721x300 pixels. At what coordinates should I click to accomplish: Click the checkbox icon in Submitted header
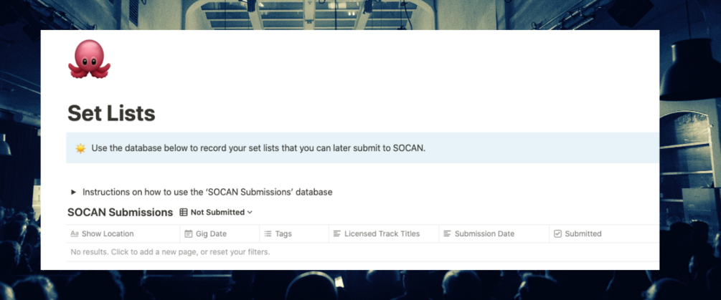pos(557,234)
